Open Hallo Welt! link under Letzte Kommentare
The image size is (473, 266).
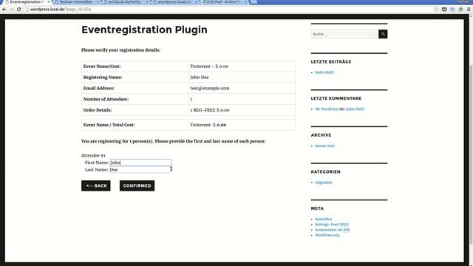point(355,109)
